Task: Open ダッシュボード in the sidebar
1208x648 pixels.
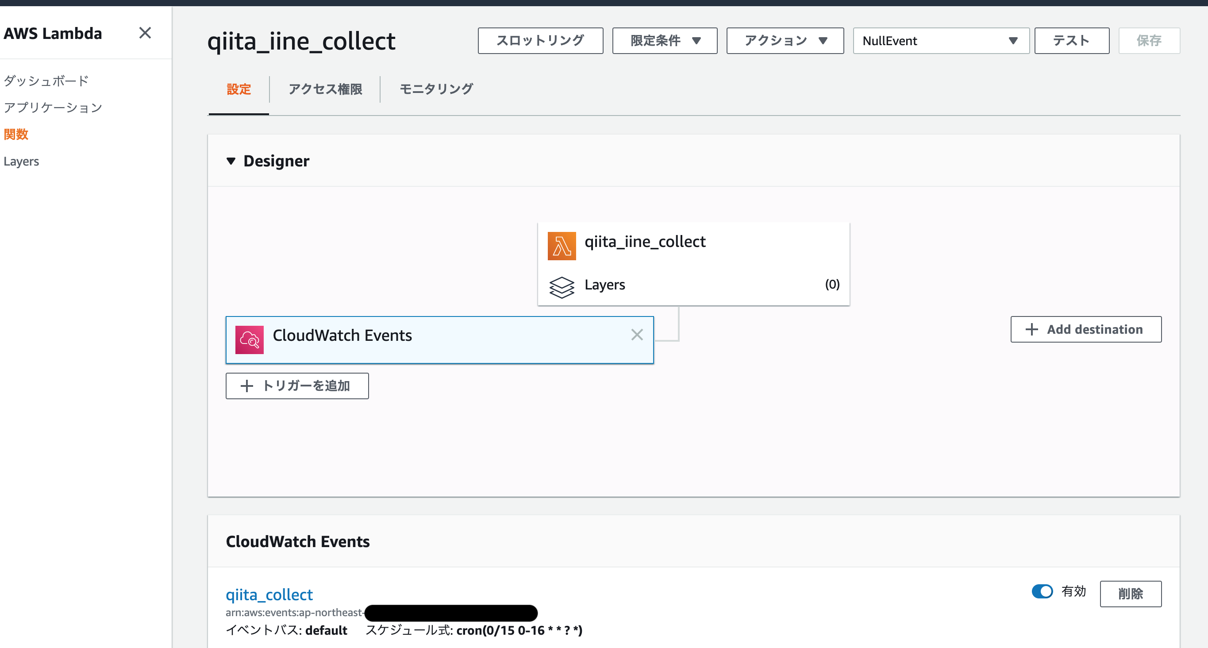Action: 46,81
